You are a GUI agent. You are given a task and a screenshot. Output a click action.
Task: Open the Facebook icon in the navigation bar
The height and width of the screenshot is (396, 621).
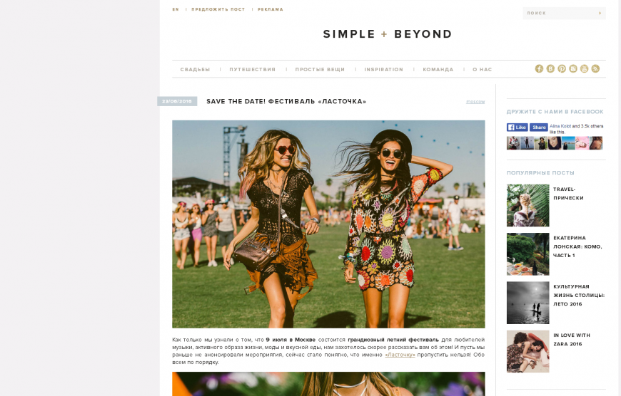click(x=539, y=69)
